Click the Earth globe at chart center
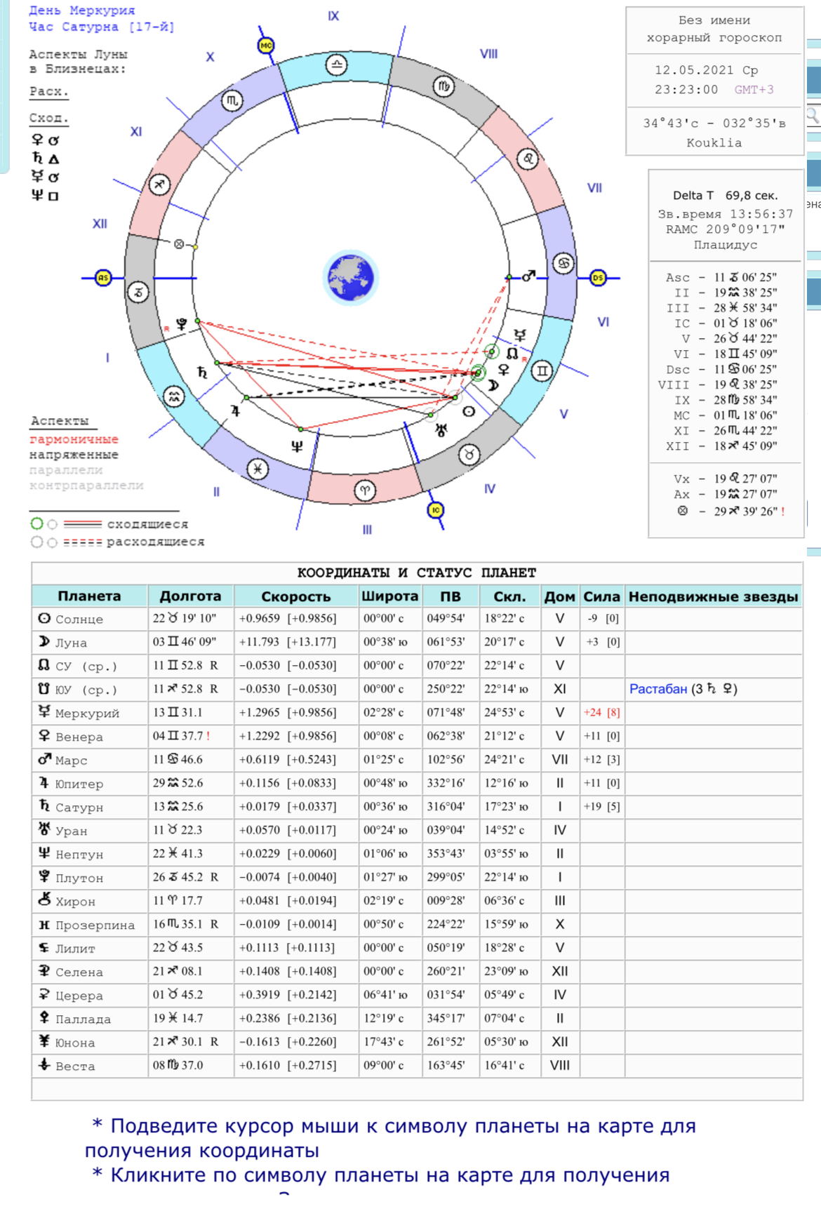This screenshot has height=1211, width=821. 350,278
